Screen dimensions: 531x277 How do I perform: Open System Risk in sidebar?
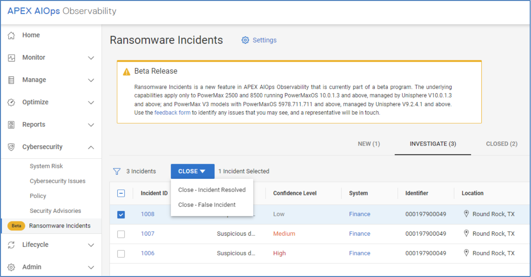pos(46,166)
